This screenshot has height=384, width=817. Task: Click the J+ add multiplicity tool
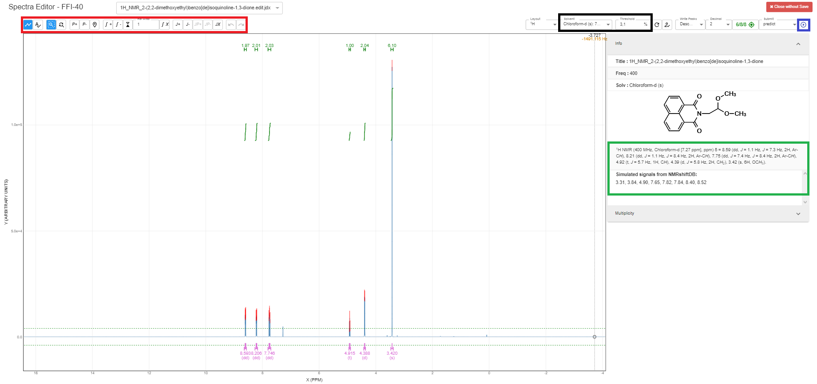click(178, 25)
